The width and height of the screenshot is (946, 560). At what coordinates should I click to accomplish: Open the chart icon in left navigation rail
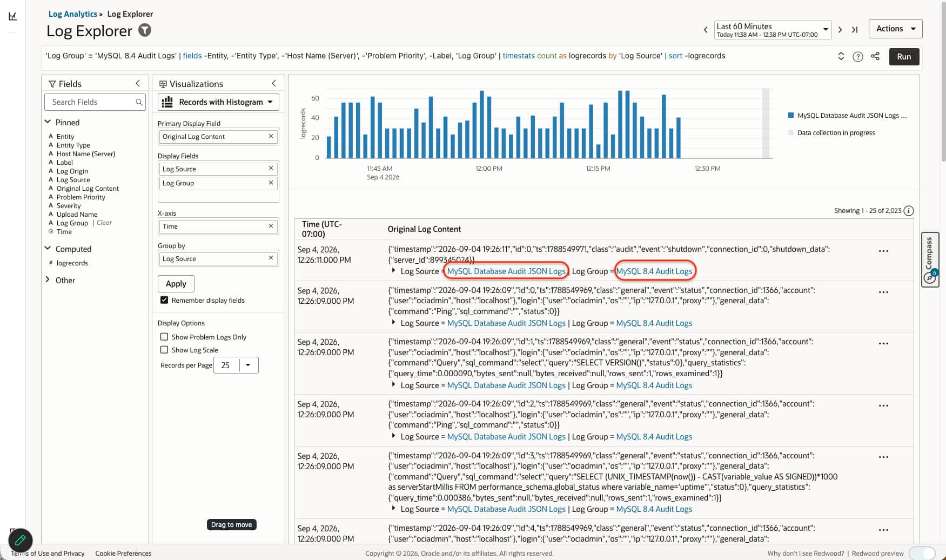click(13, 16)
